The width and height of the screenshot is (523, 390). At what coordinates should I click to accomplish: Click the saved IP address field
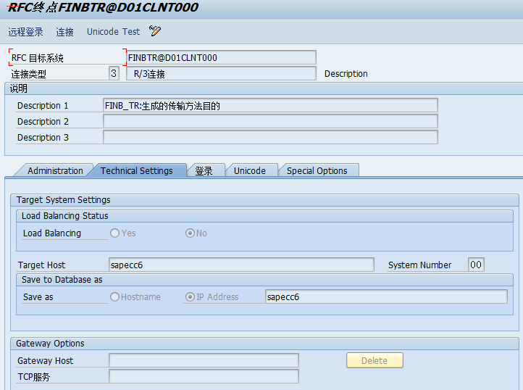coord(386,296)
